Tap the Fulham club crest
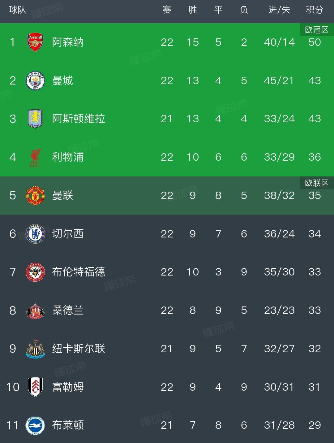334x443 pixels. [x=35, y=387]
